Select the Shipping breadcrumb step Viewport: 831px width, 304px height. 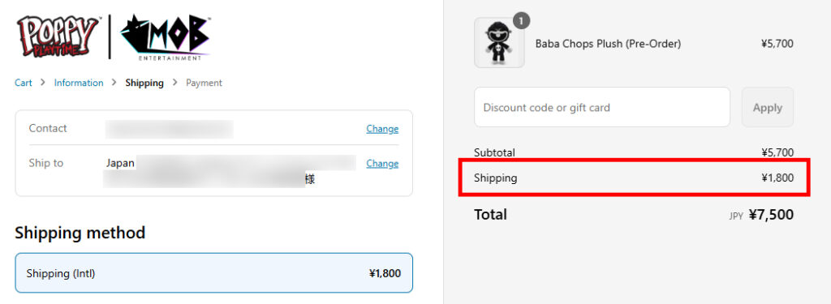pyautogui.click(x=144, y=83)
